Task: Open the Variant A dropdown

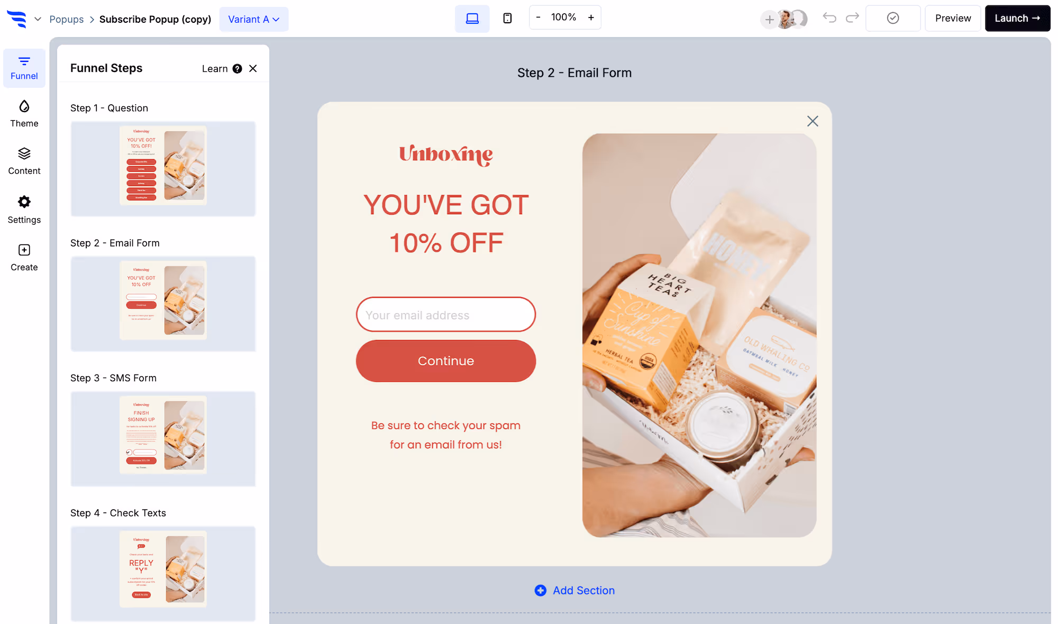Action: coord(254,19)
